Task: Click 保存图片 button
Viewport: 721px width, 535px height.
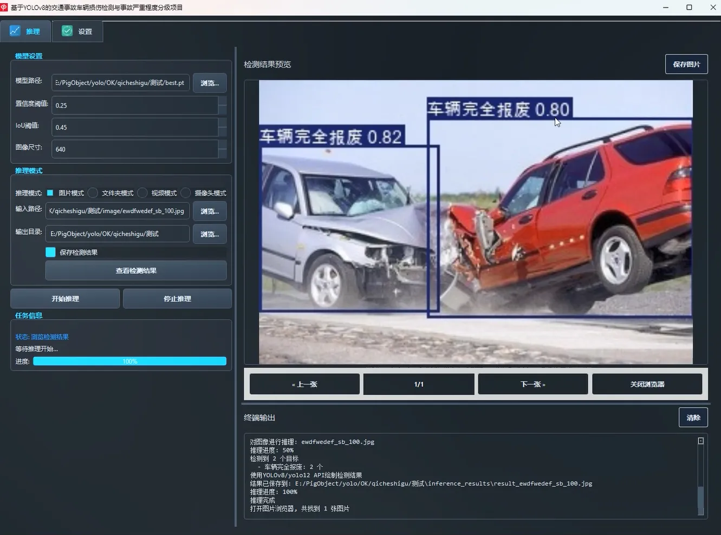Action: point(686,64)
